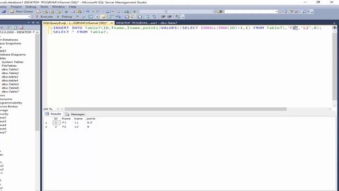Select dbo.Table1 in Object Explorer
The width and height of the screenshot is (339, 191).
coord(10,70)
